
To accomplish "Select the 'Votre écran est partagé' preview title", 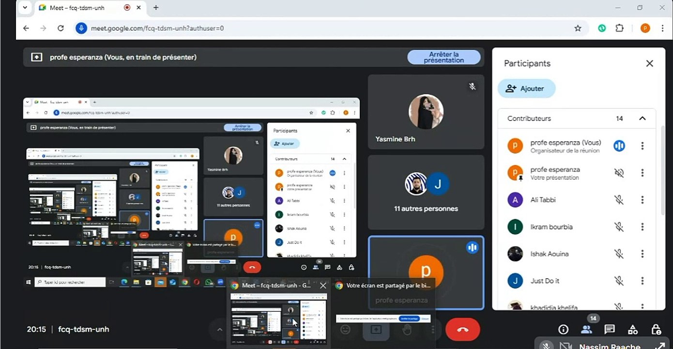I will [388, 286].
